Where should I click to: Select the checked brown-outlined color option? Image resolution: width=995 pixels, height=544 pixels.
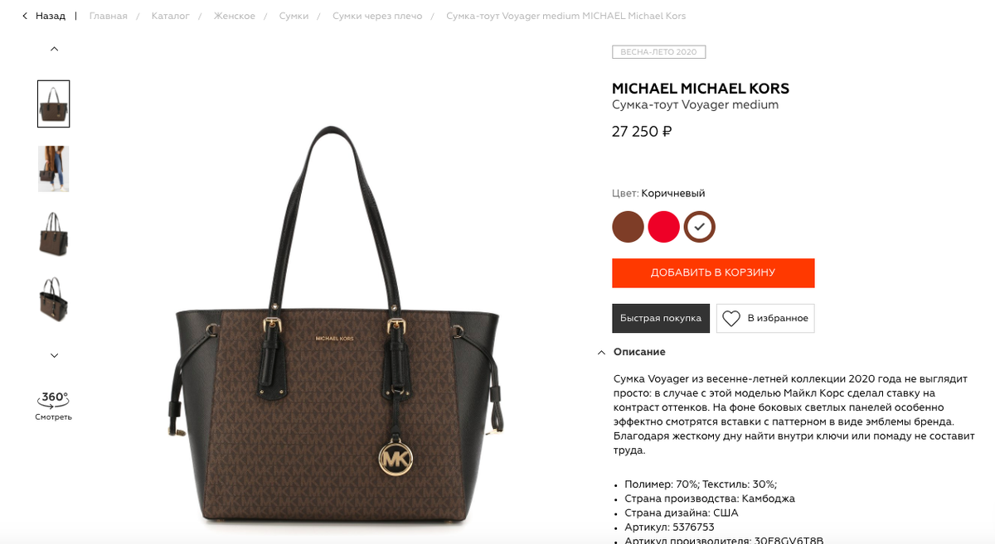(x=700, y=227)
